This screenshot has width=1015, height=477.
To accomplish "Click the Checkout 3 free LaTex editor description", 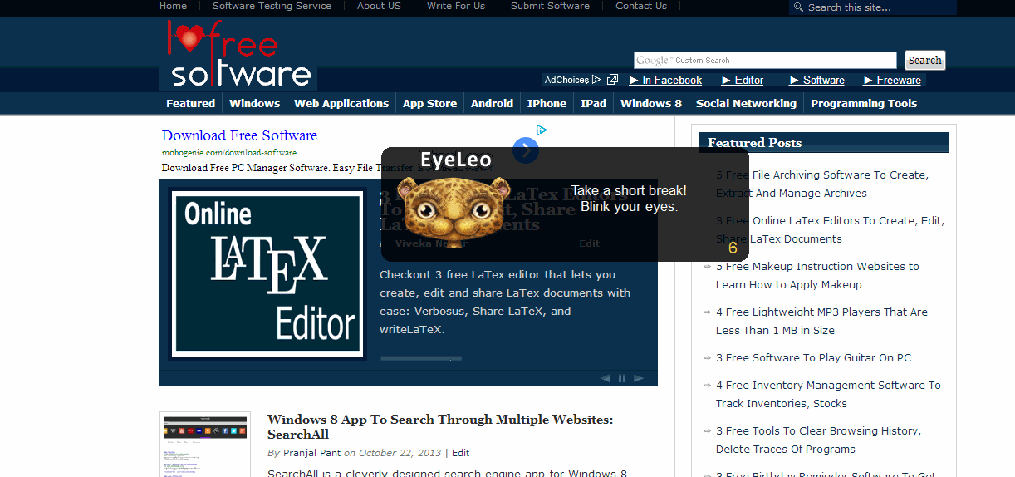I will coord(505,302).
